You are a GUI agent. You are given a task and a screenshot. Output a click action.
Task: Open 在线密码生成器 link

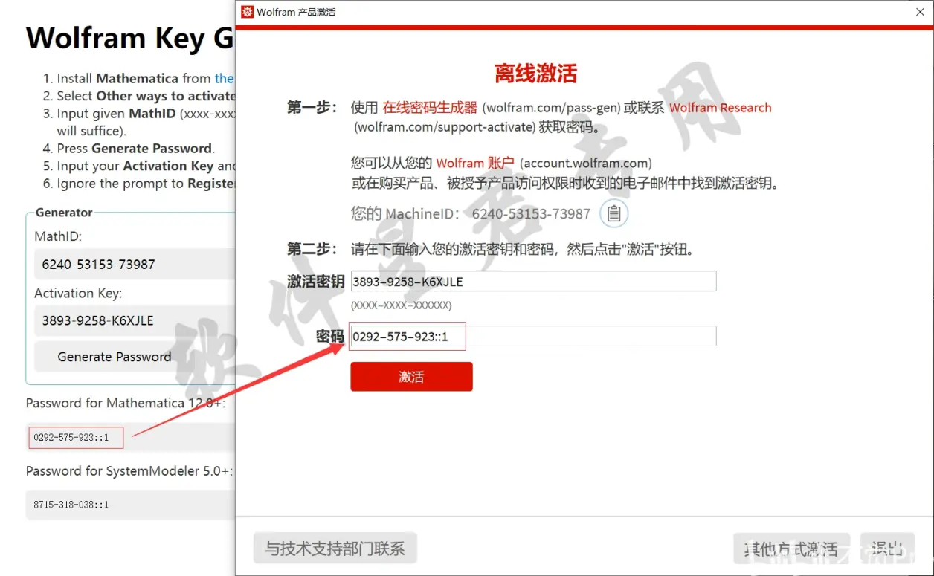click(x=430, y=108)
